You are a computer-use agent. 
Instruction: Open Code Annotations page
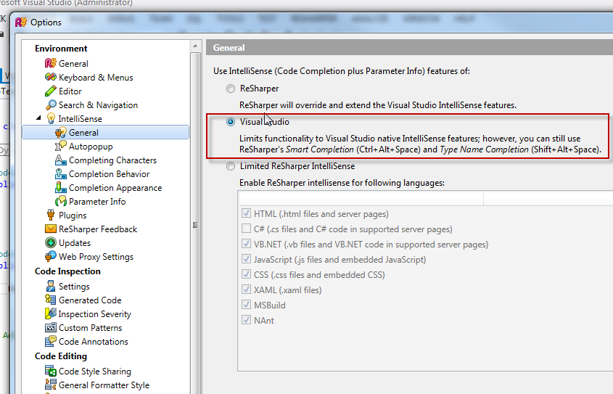[94, 341]
